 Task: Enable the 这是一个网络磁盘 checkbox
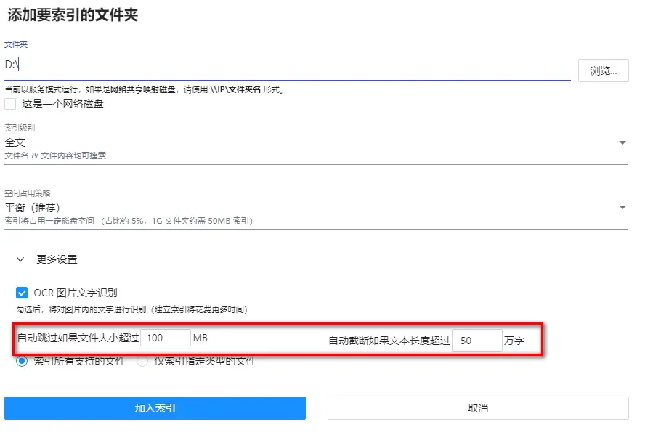click(x=10, y=104)
